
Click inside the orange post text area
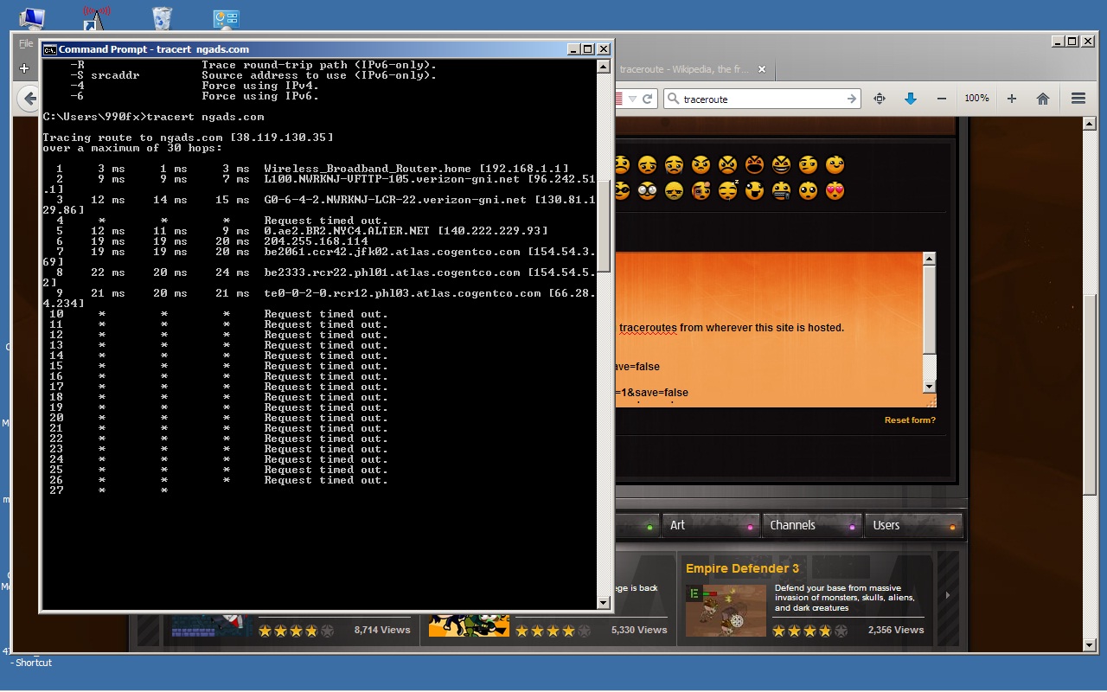pos(768,329)
